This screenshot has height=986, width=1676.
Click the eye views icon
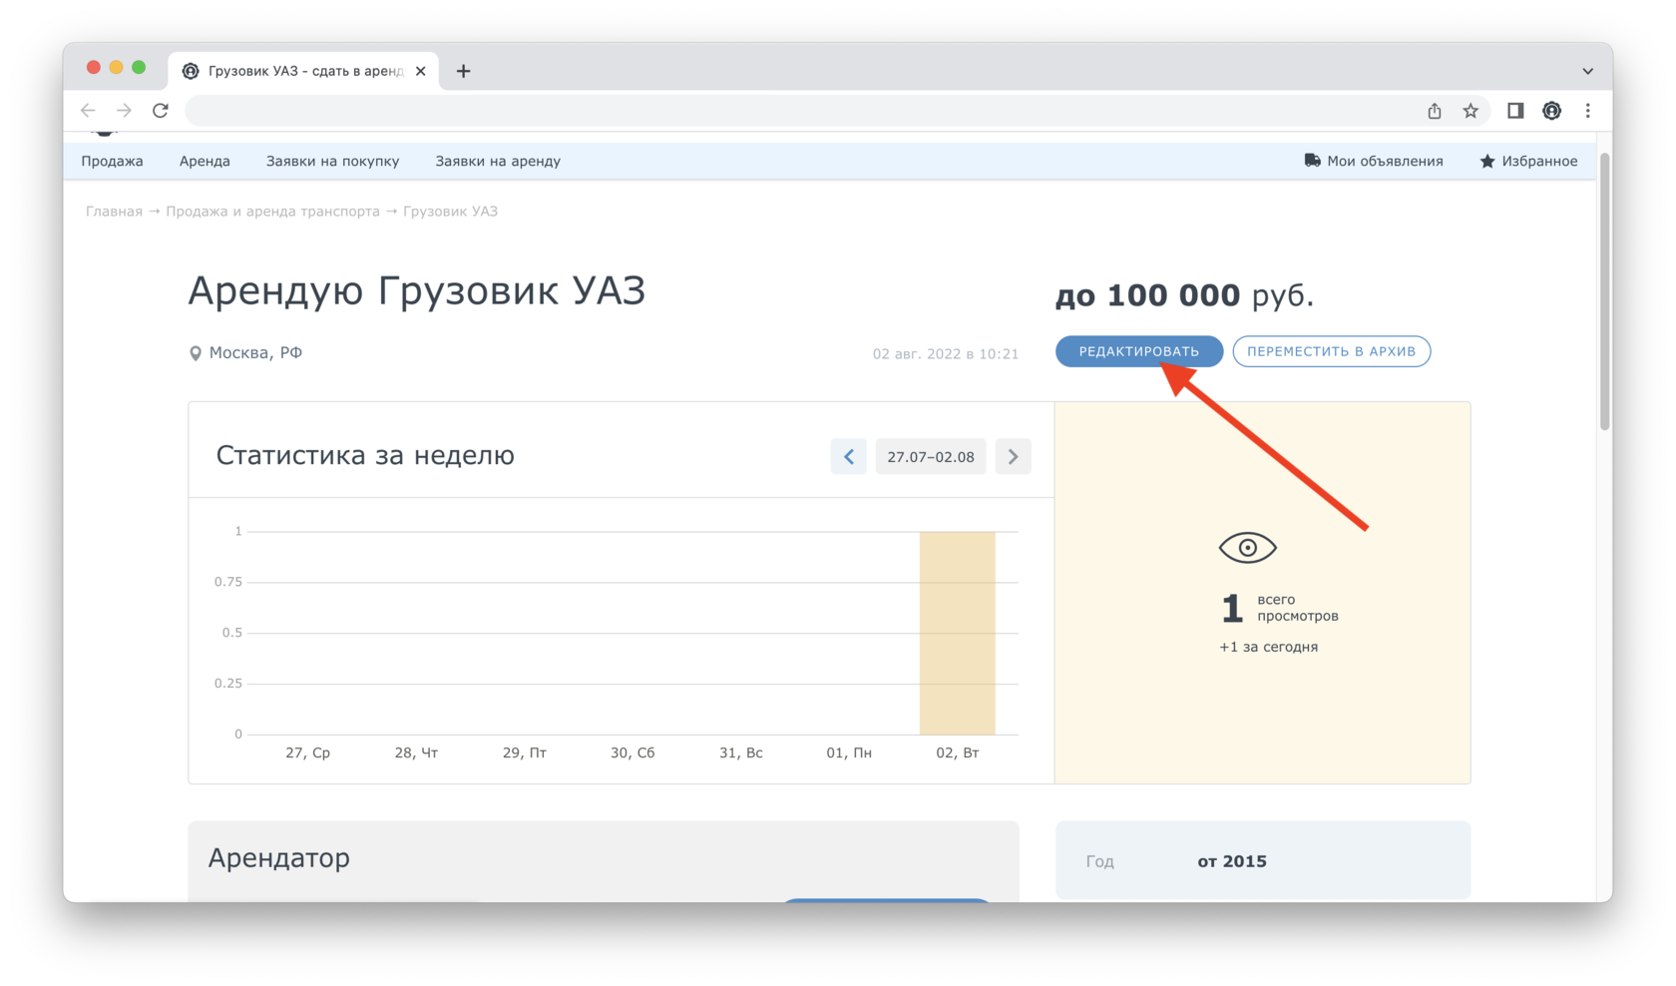pos(1247,547)
